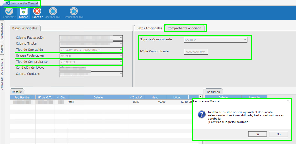The height and width of the screenshot is (144, 296).
Task: Open the Datos Principales tab
Action: point(25,28)
